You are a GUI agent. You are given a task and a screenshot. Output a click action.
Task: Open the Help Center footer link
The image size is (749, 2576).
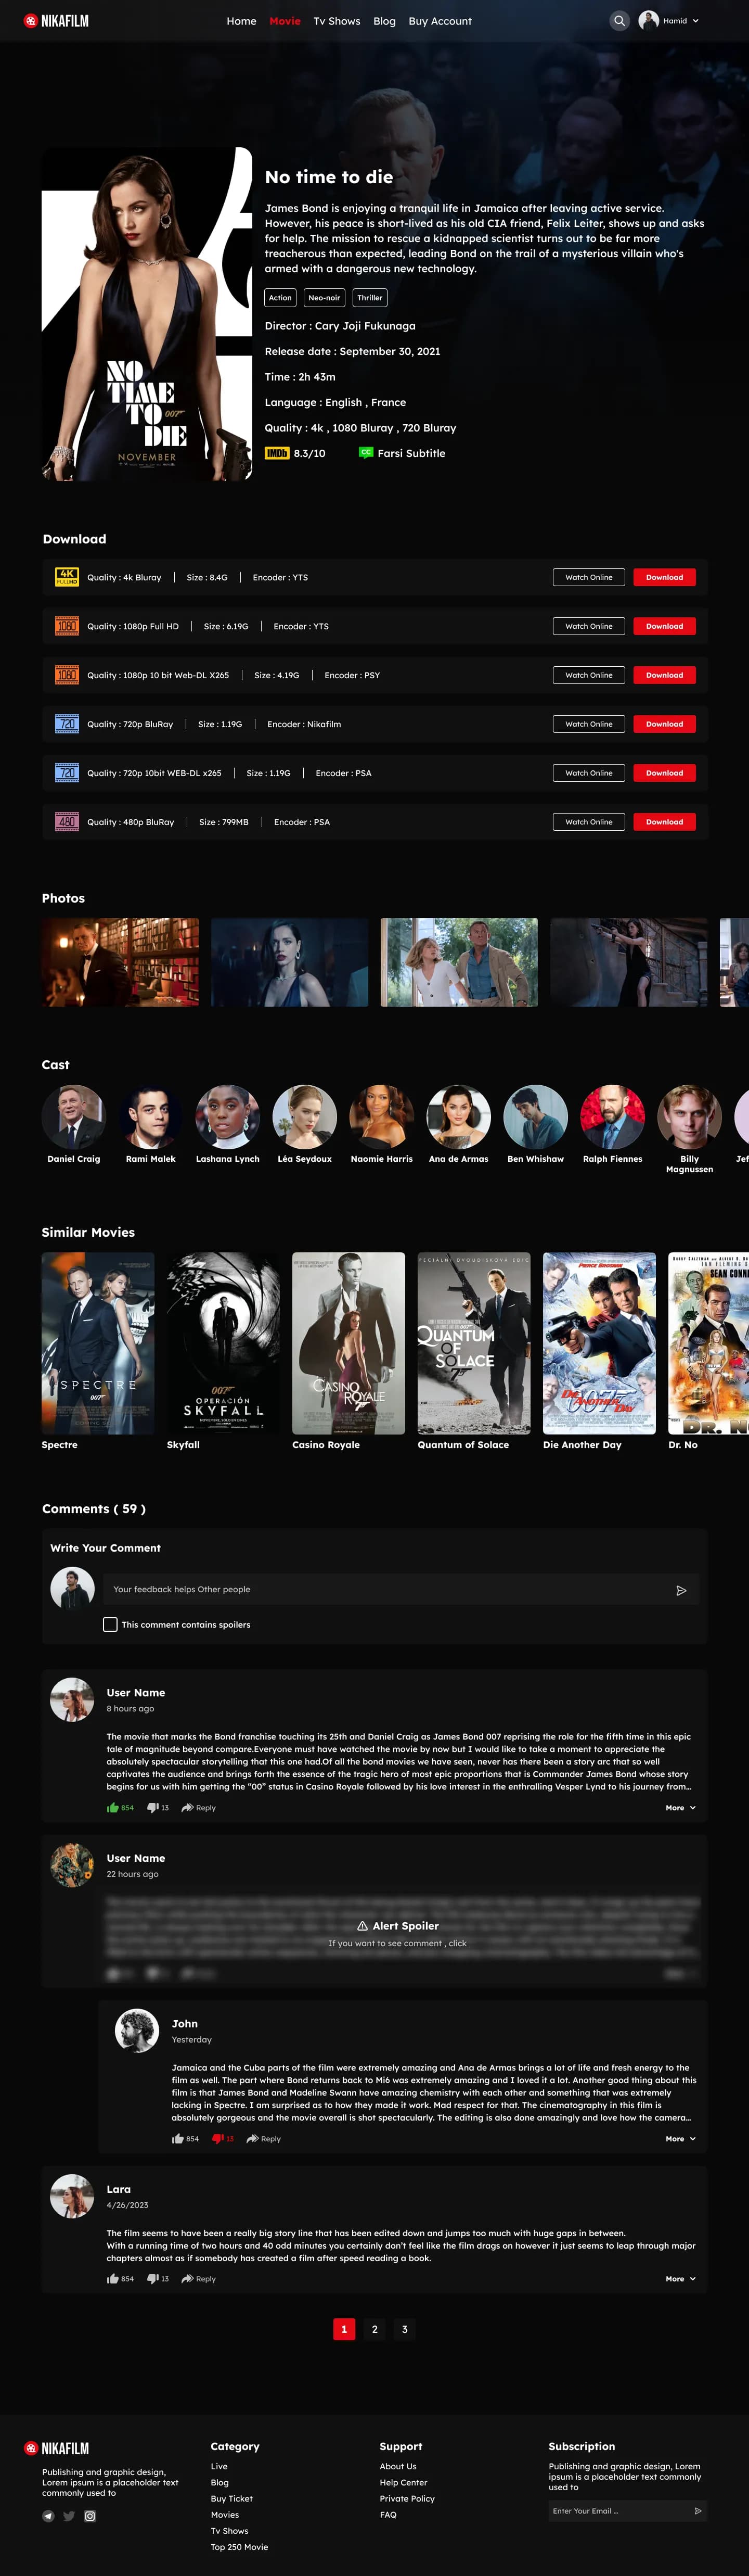point(404,2482)
